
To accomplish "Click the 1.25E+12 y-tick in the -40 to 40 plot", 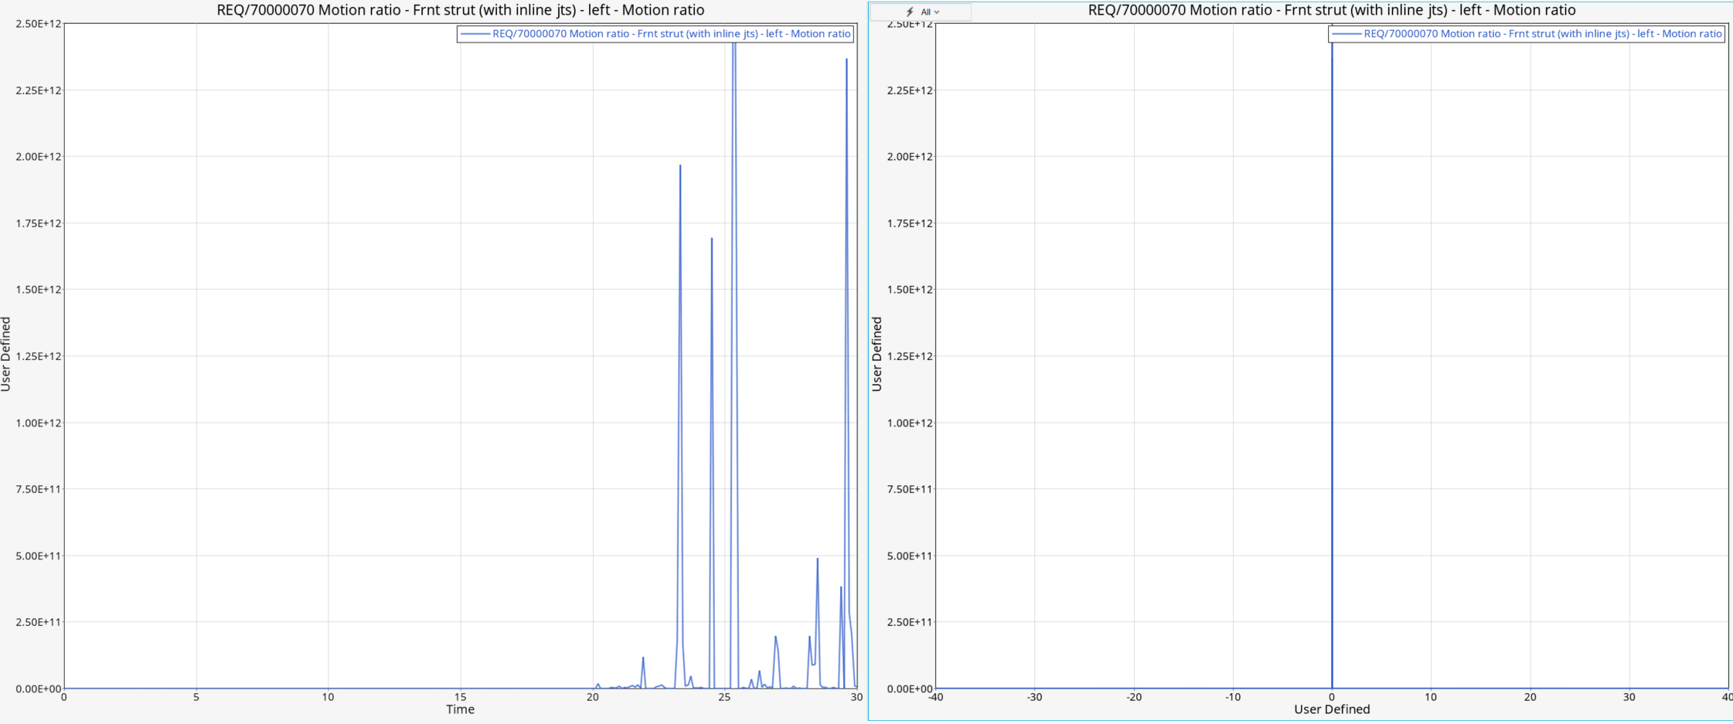I will (x=910, y=356).
